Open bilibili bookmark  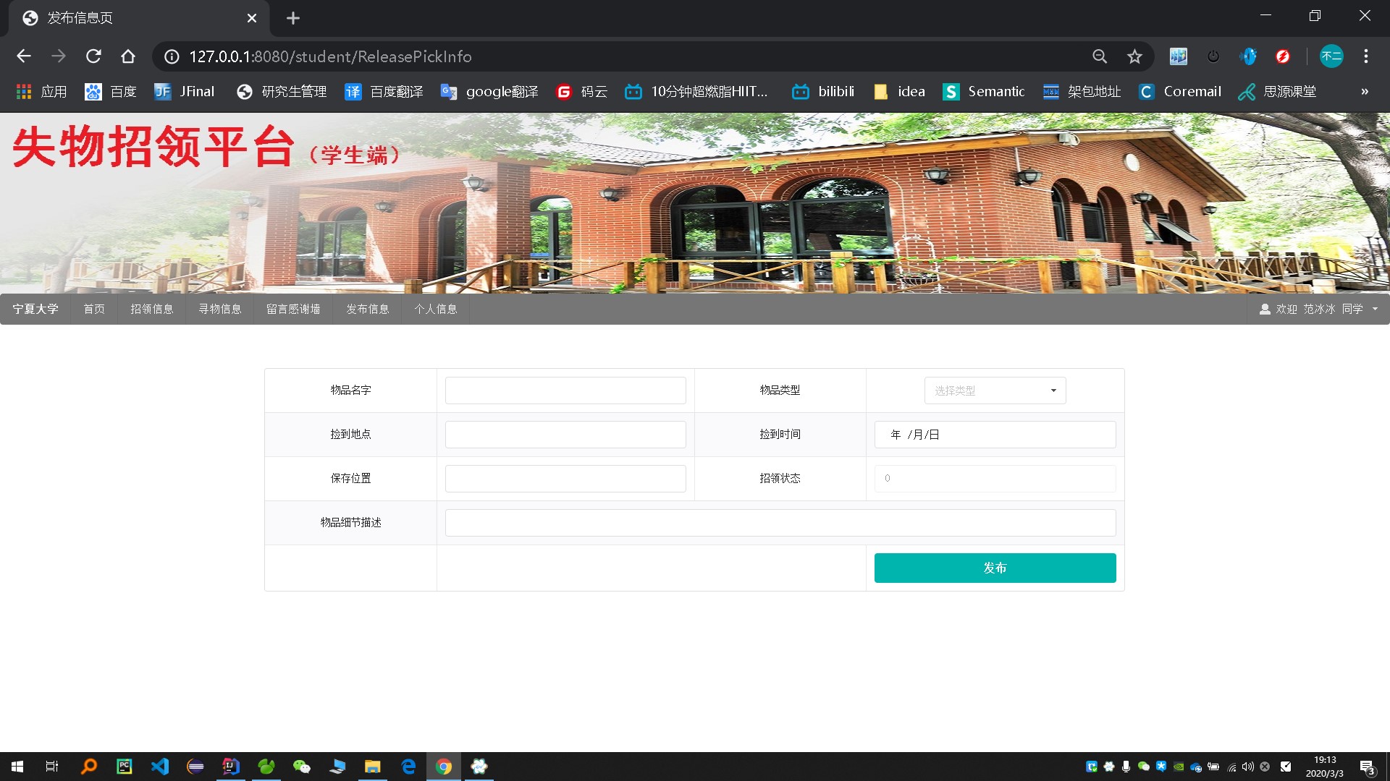823,92
